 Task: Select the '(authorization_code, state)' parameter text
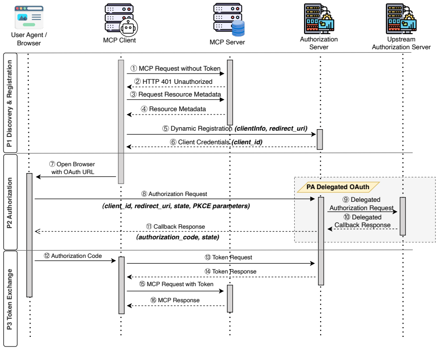click(178, 237)
